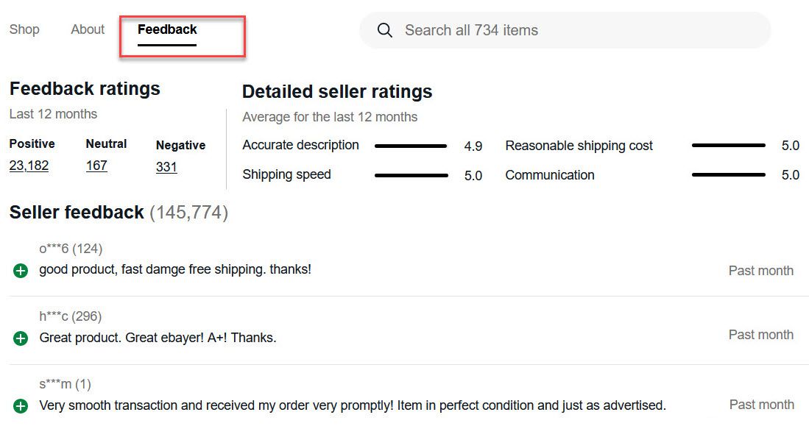
Task: Click green positive icon beside h***c feedback
Action: point(21,338)
